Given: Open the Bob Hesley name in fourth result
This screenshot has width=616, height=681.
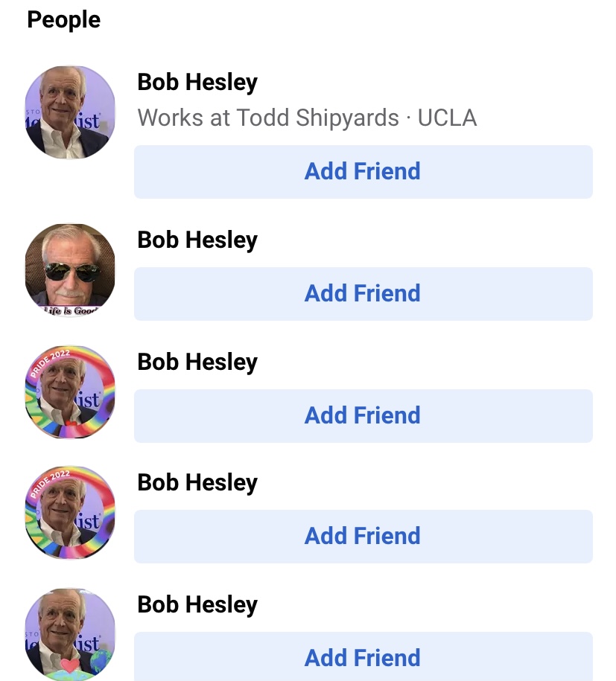Looking at the screenshot, I should pos(197,482).
